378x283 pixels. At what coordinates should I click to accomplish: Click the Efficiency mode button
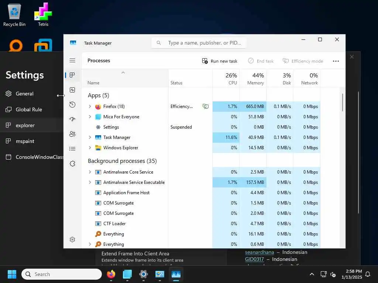point(303,61)
